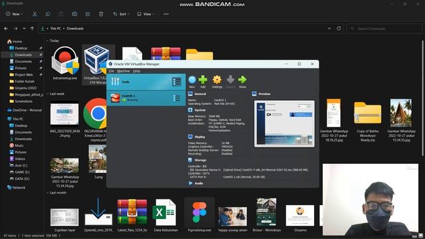This screenshot has height=239, width=425.
Task: Select CentOS 1 virtual machine
Action: (x=146, y=98)
